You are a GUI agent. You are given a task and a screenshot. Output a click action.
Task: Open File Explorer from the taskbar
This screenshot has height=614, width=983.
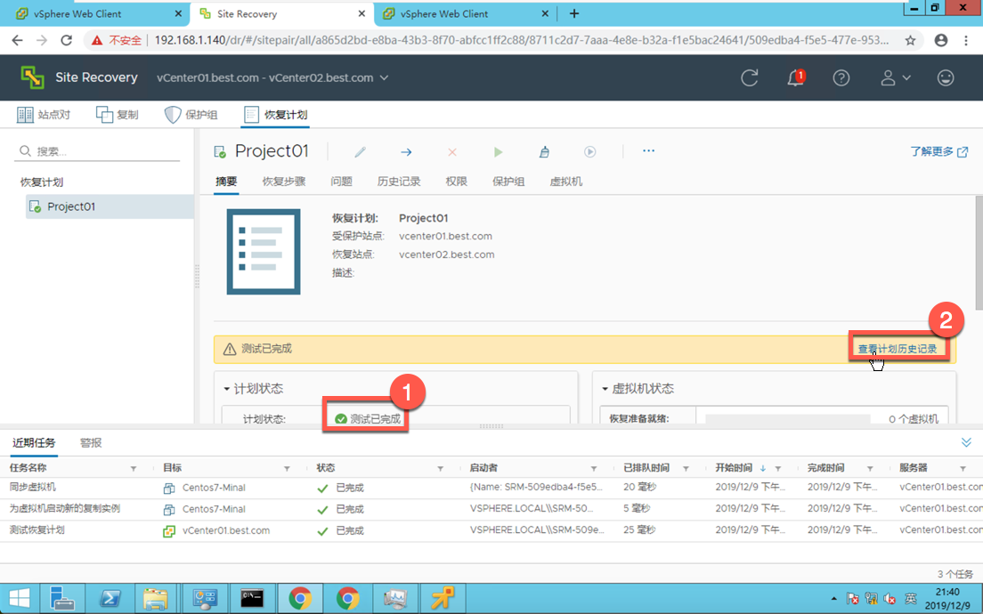[155, 598]
